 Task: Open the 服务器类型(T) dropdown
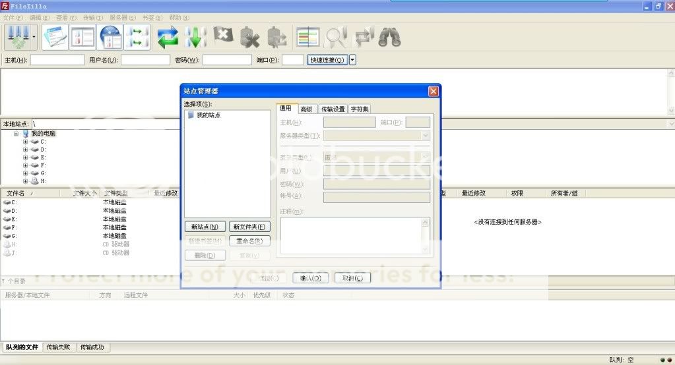[x=377, y=136]
